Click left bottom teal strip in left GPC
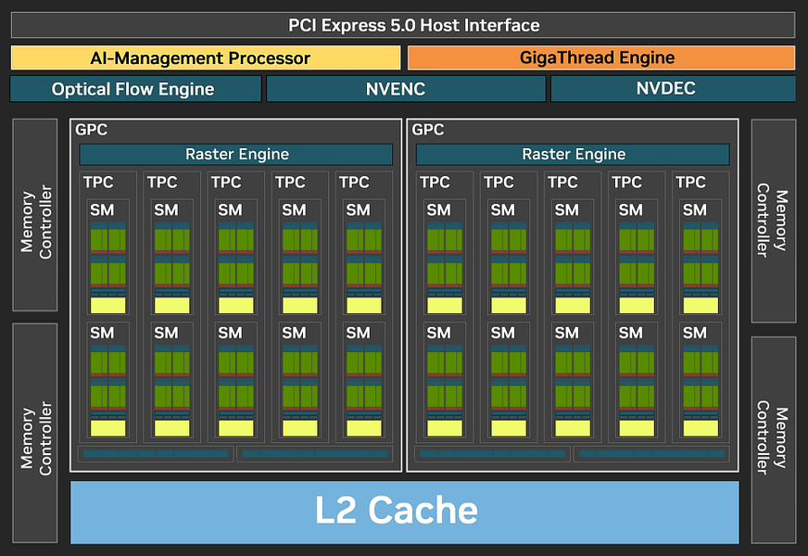The width and height of the screenshot is (808, 556). (x=156, y=454)
